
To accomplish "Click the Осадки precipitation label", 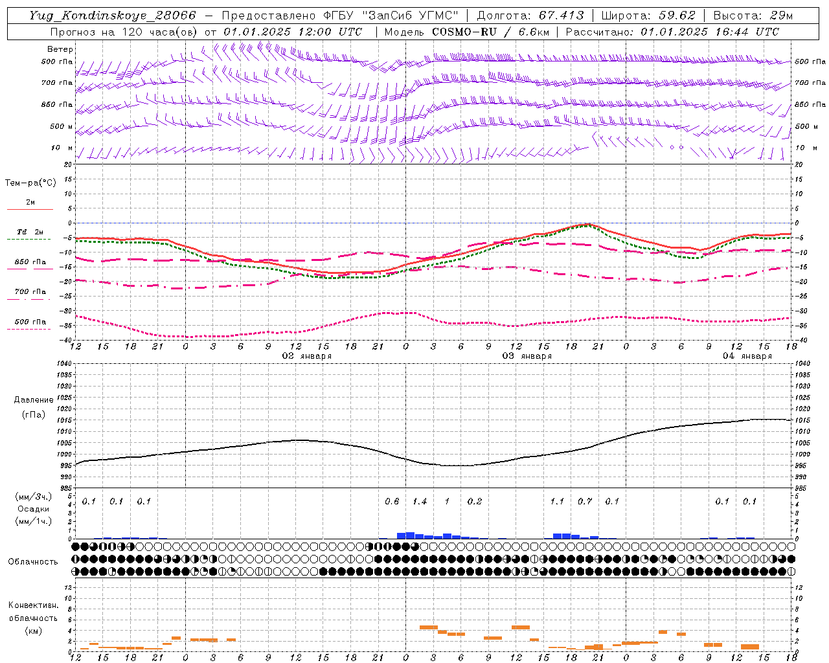I will [x=34, y=509].
